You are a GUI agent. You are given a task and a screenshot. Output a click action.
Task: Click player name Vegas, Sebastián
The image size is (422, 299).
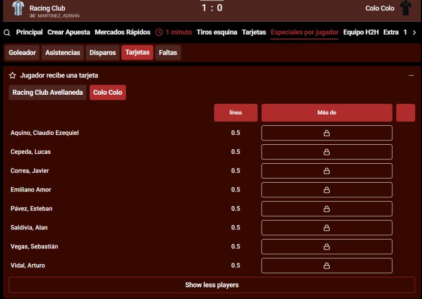34,246
